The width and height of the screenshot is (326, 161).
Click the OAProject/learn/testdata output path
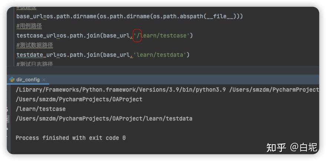[x=104, y=119]
